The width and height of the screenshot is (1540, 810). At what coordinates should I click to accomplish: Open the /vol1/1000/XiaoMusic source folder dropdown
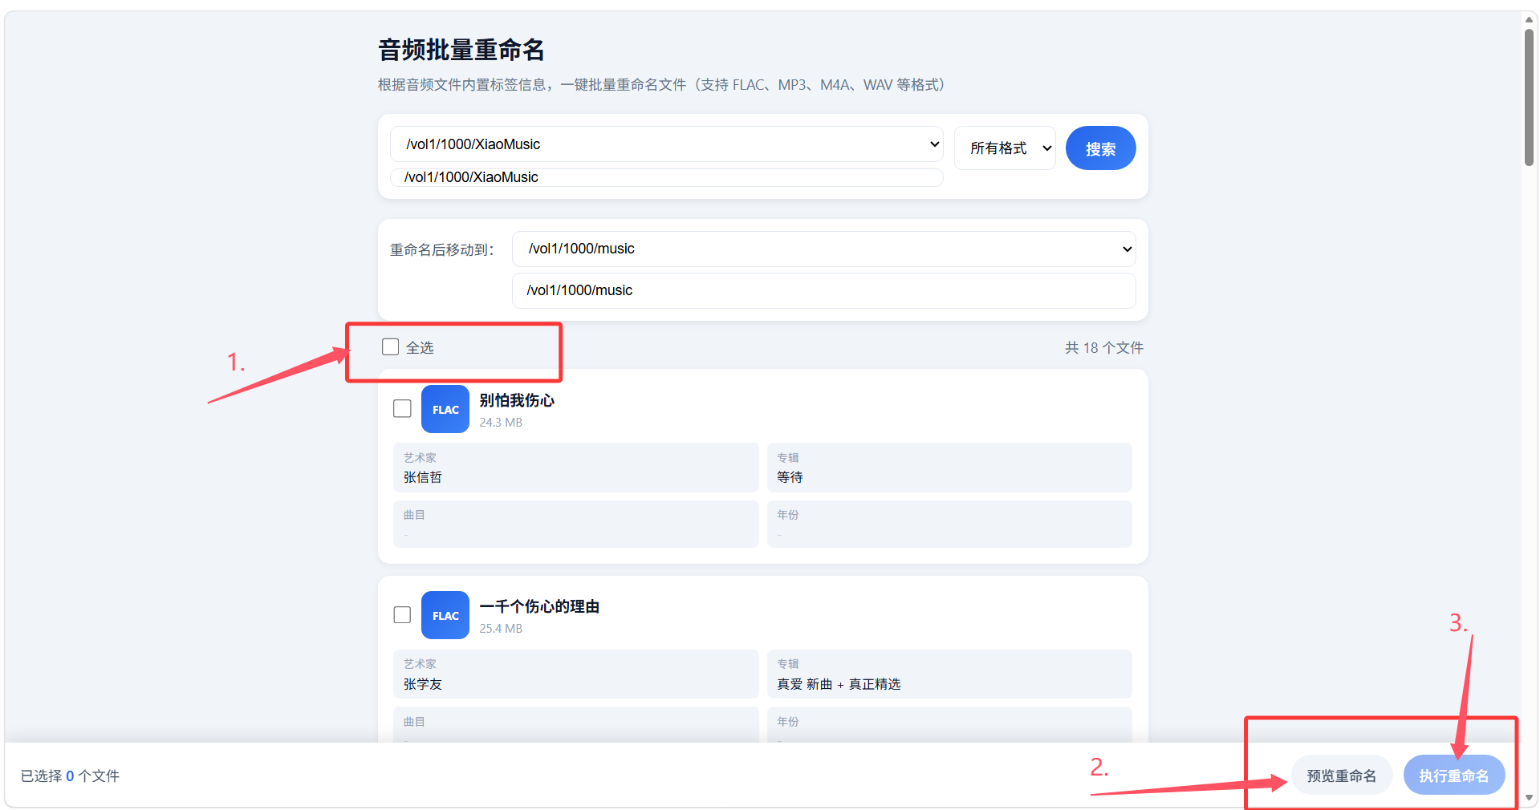667,144
